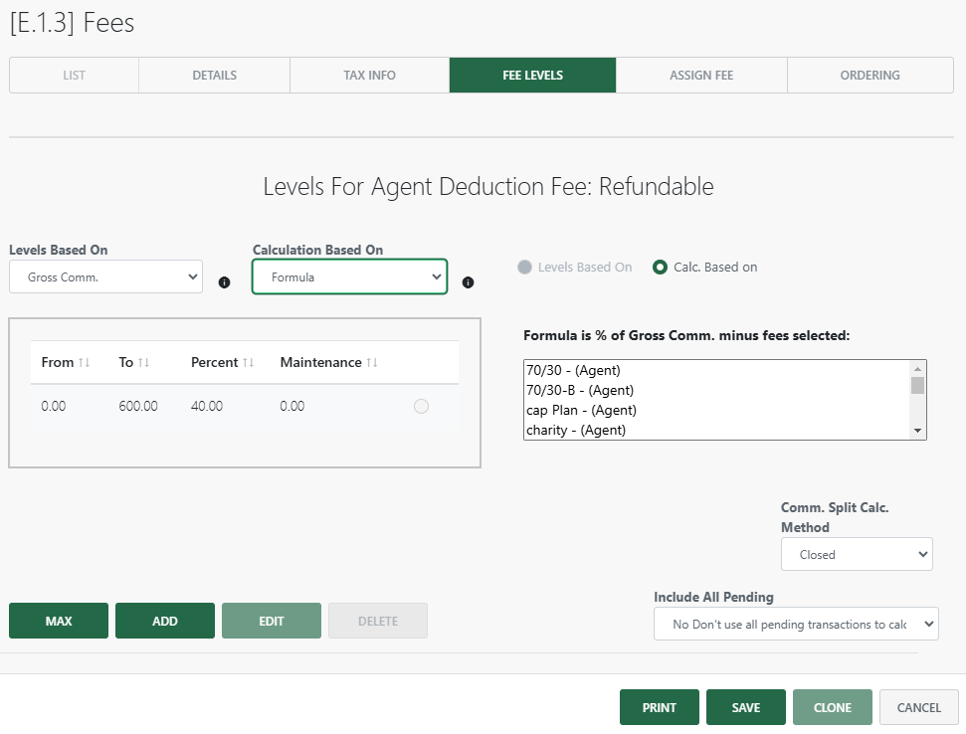Select the radio button on the 0.00 fee level row
This screenshot has height=734, width=966.
pyautogui.click(x=421, y=406)
